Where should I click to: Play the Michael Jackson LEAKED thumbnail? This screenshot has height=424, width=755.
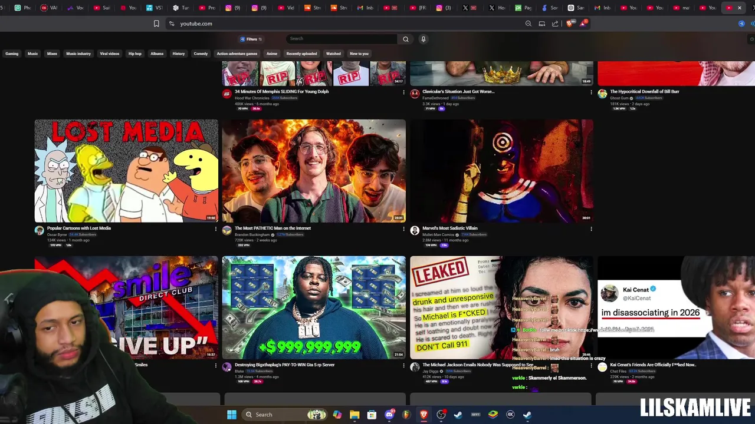click(x=502, y=307)
